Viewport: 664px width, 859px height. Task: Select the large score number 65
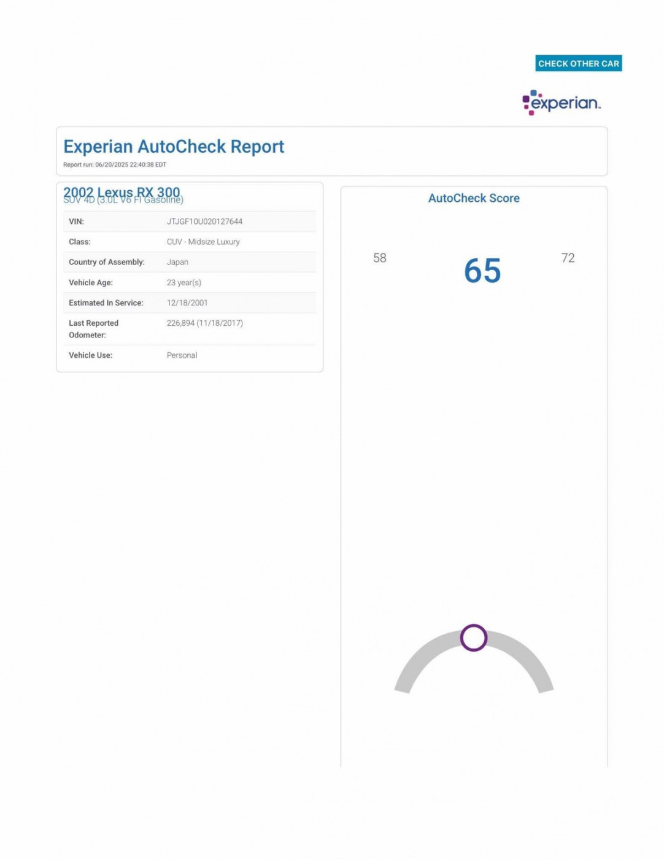[482, 271]
